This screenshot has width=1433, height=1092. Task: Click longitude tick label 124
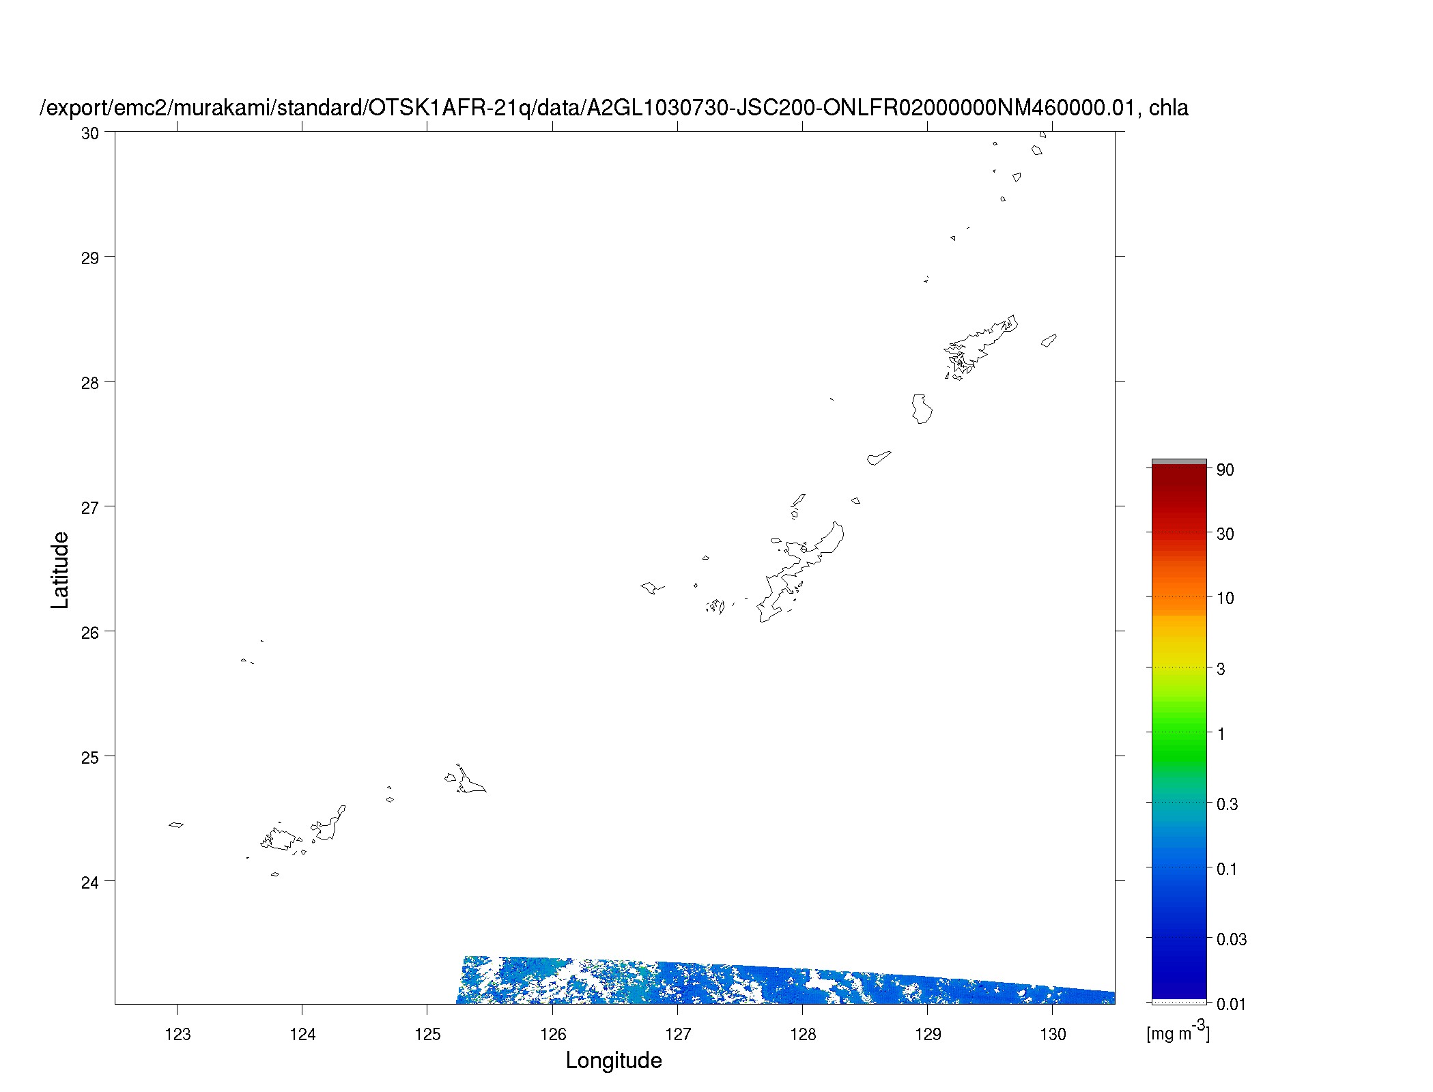[302, 1035]
